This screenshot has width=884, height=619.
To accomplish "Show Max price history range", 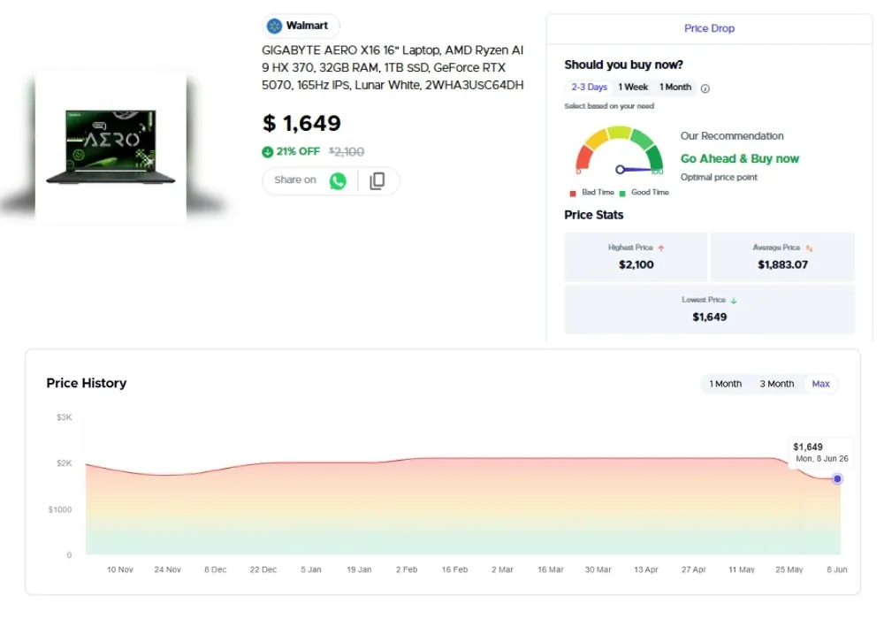I will 820,384.
